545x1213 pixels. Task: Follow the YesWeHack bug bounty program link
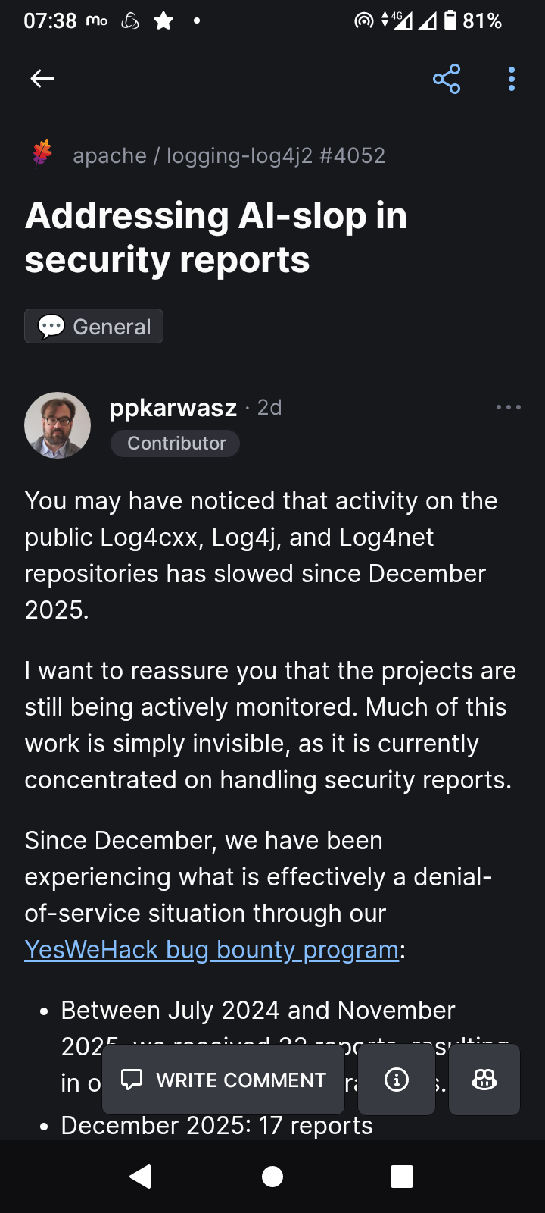click(x=211, y=949)
